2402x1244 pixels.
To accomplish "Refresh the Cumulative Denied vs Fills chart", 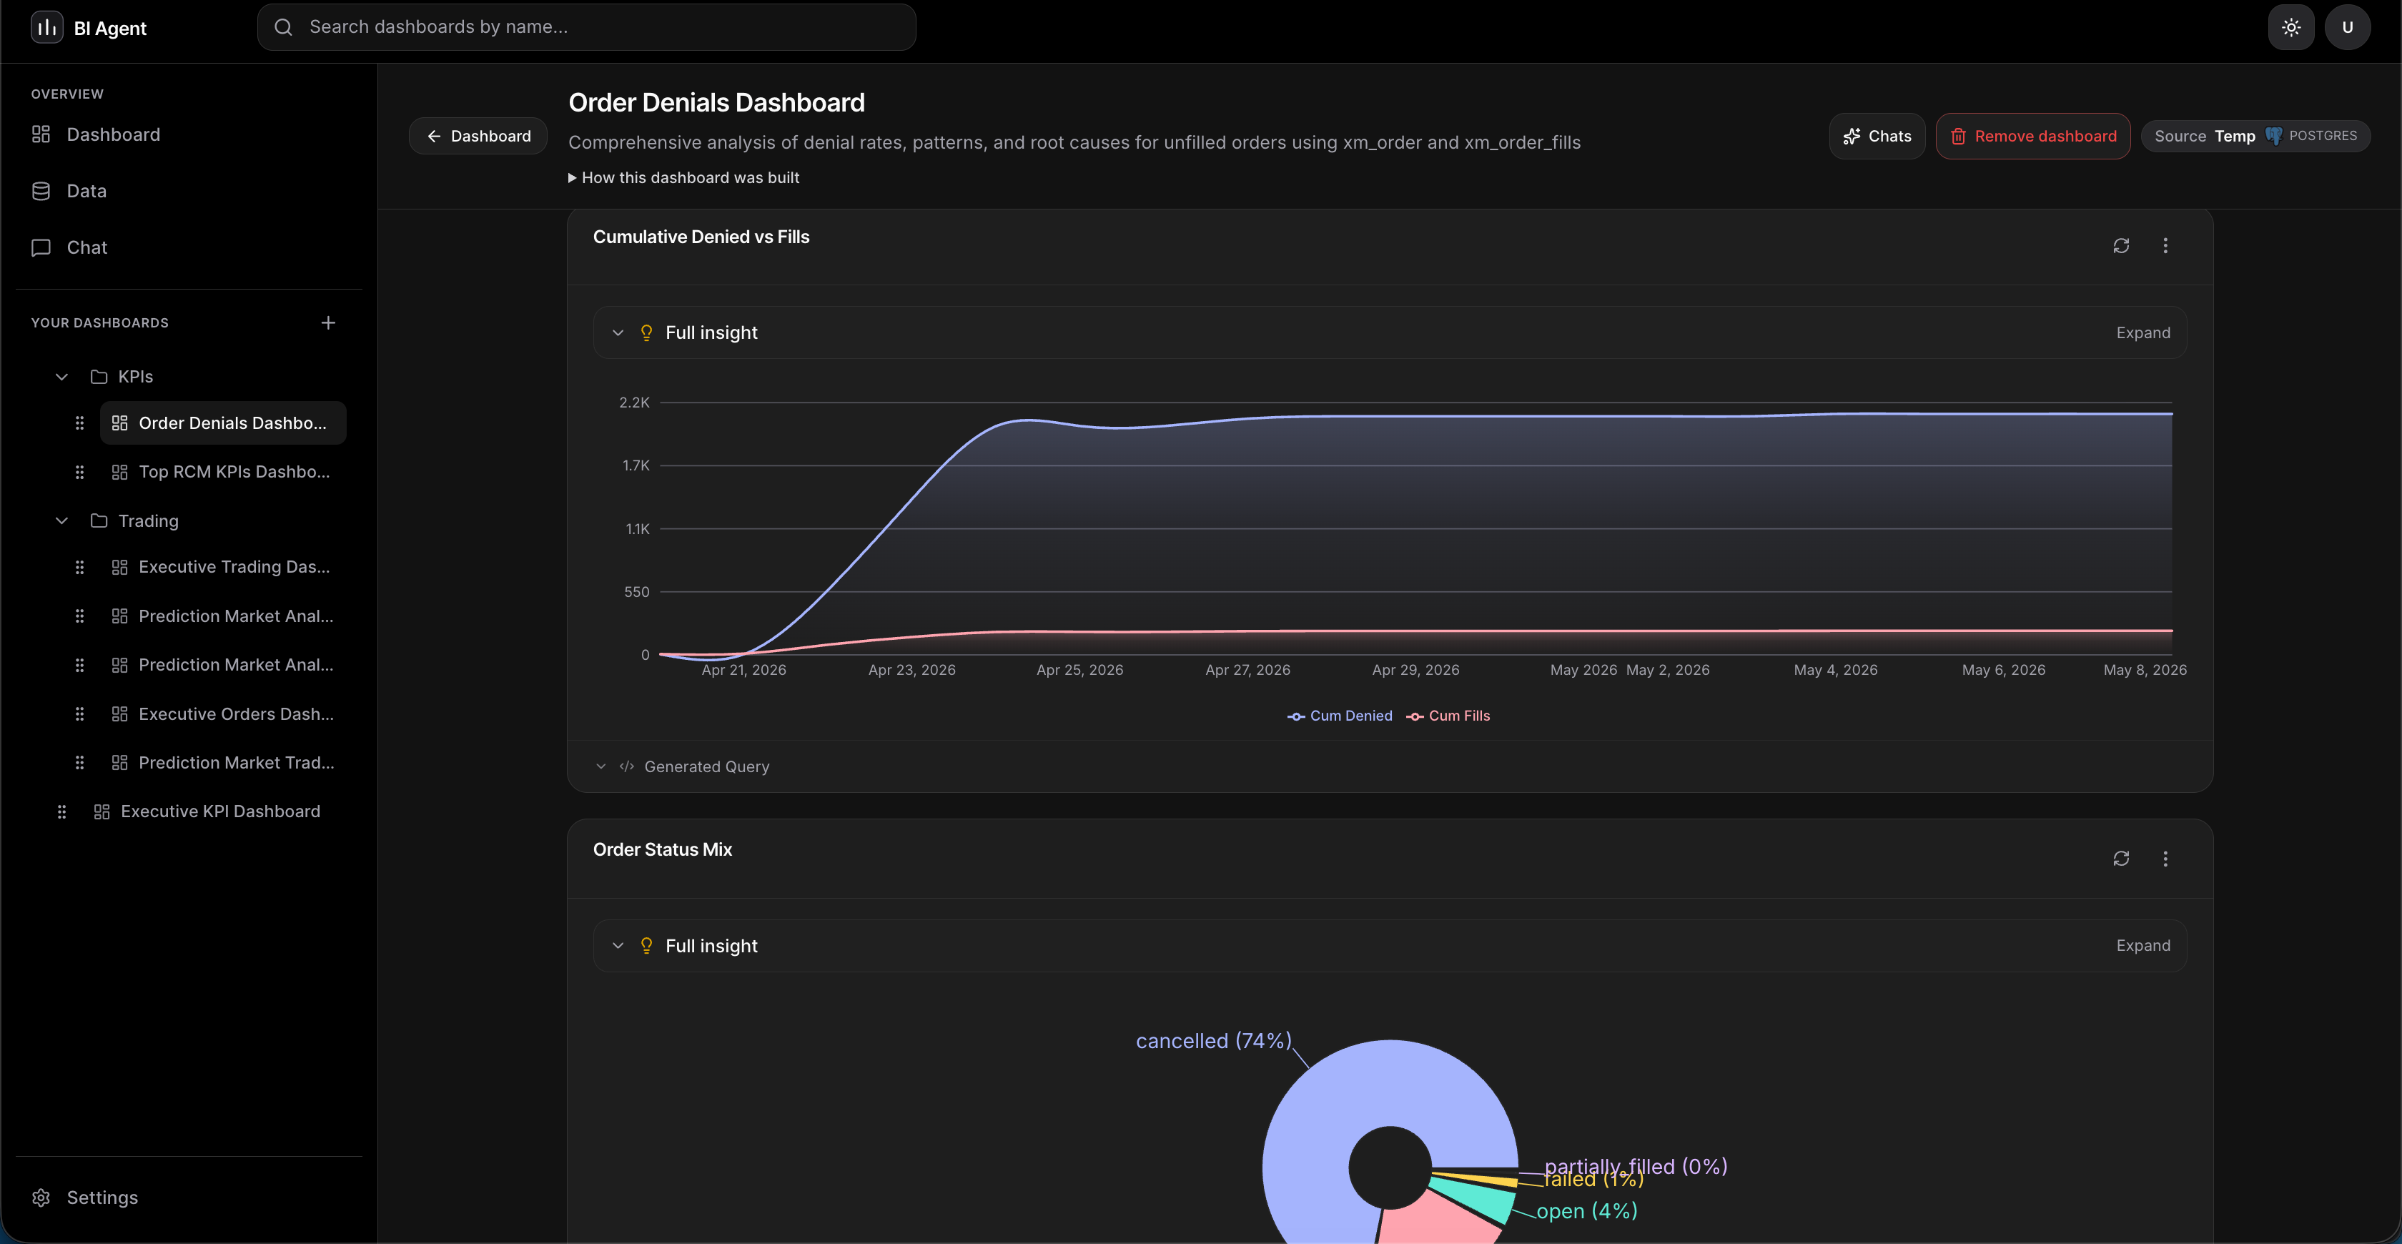I will [2121, 245].
